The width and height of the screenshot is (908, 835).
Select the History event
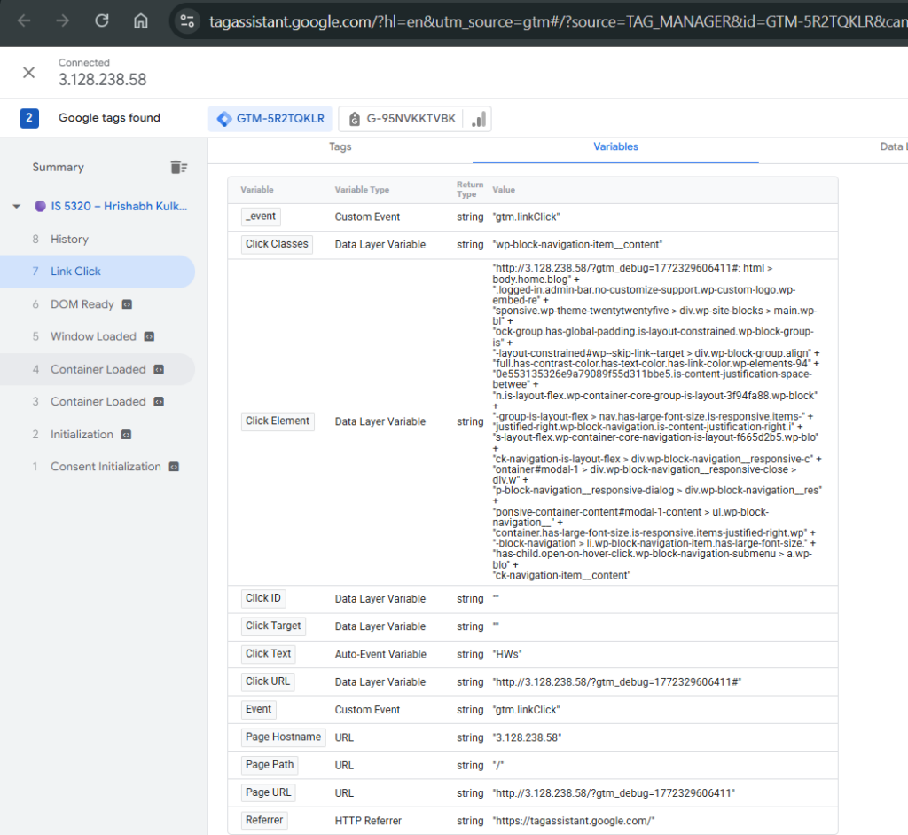69,239
